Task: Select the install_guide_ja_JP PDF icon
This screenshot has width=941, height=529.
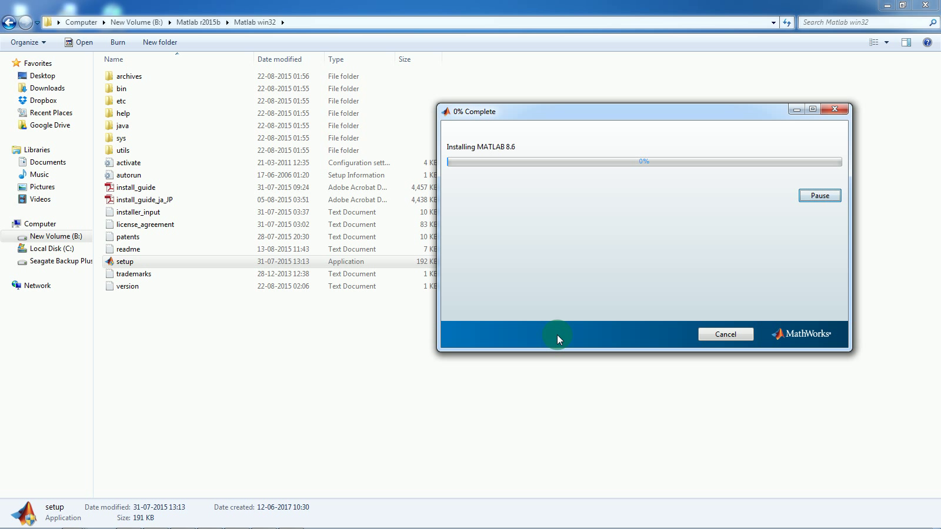Action: tap(109, 200)
